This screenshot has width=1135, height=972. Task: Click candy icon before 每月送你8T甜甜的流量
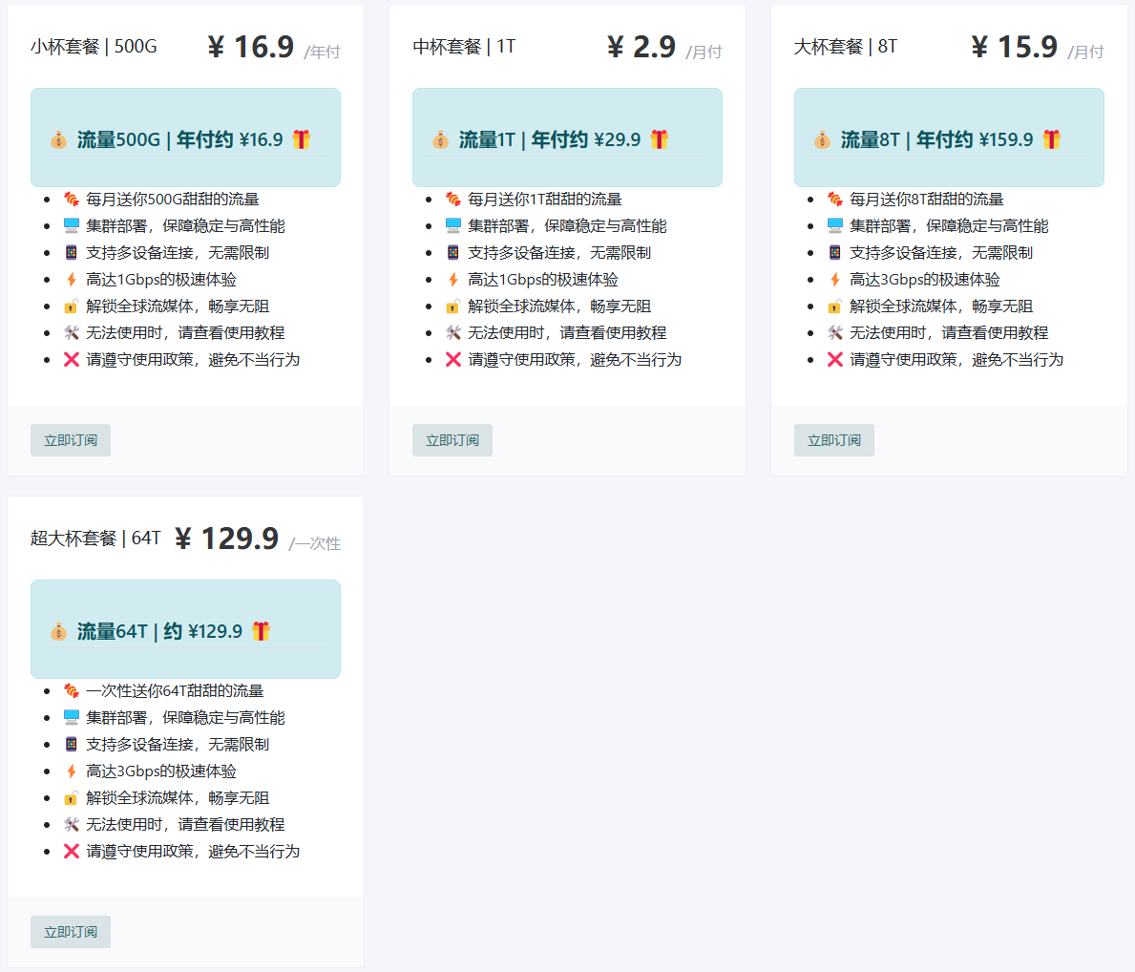834,200
